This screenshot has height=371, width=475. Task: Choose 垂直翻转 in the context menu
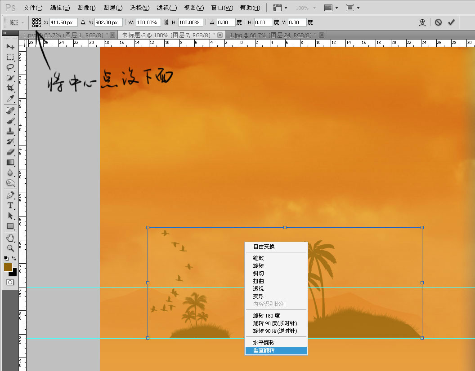click(276, 350)
